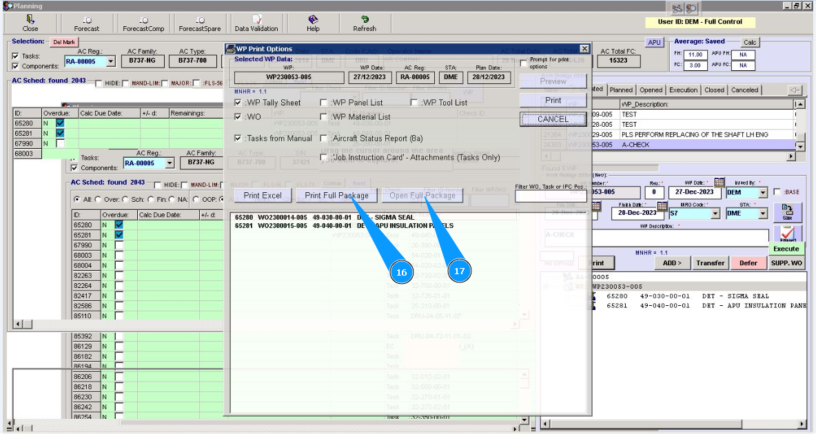This screenshot has height=434, width=816.
Task: Click the CANCEL button in the dialog
Action: pyautogui.click(x=553, y=119)
